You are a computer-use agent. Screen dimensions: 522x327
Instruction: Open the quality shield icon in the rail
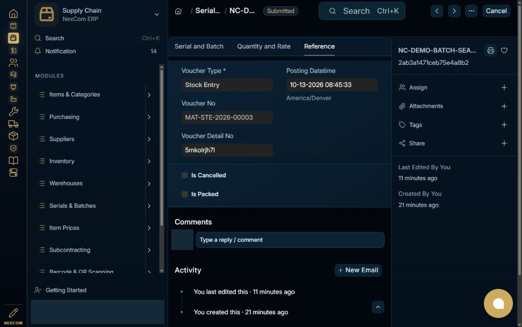click(13, 148)
